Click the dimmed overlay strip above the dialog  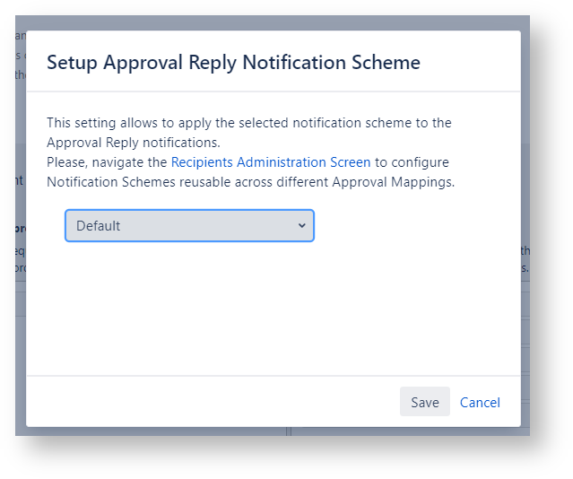coord(269,22)
